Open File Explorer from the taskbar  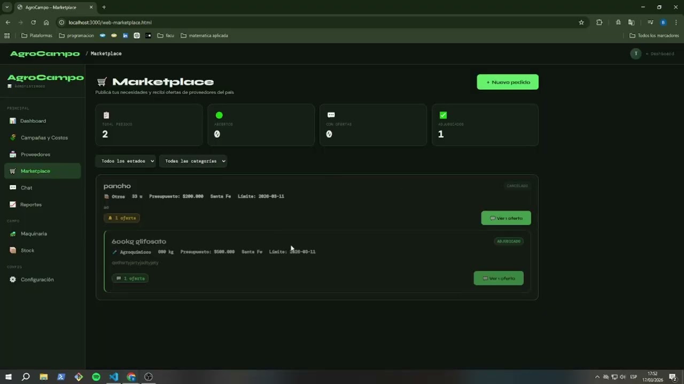pos(43,377)
